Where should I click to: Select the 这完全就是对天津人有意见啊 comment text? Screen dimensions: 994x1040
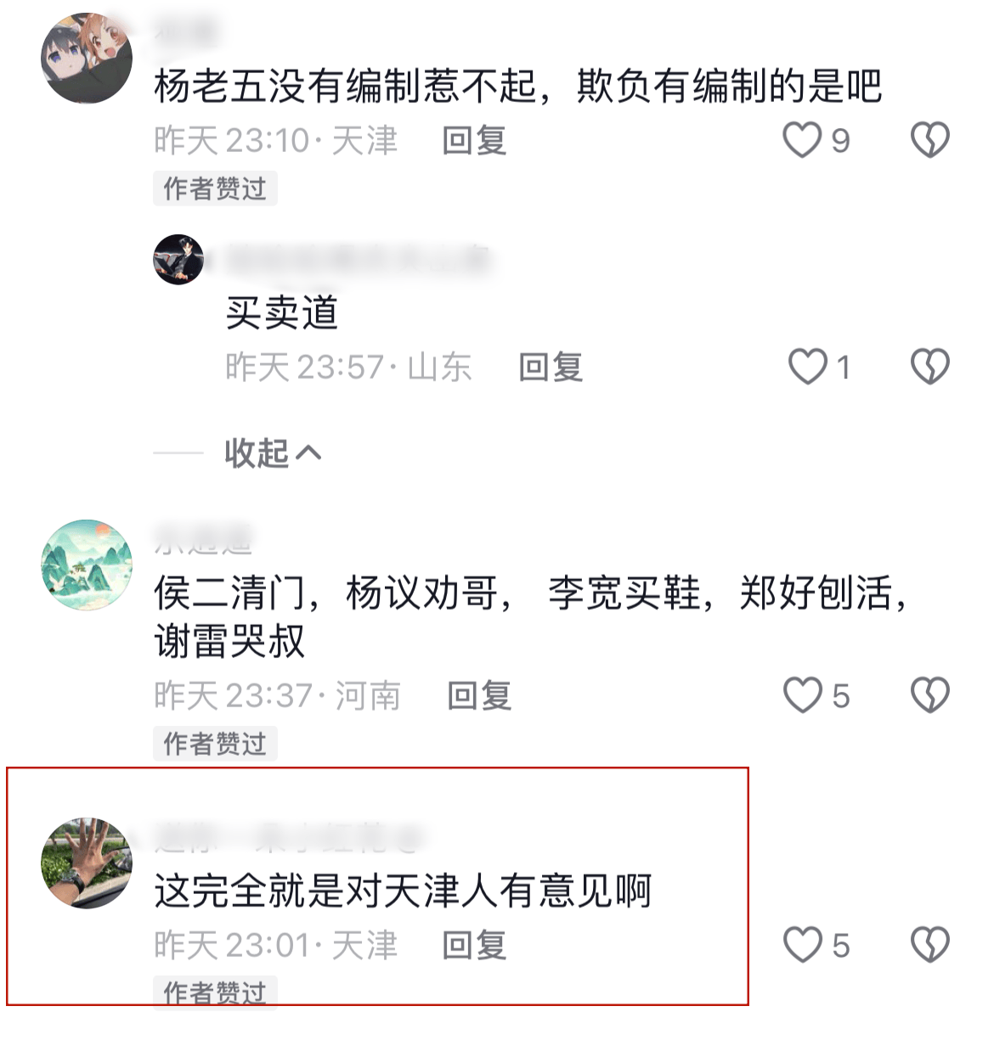click(x=403, y=891)
